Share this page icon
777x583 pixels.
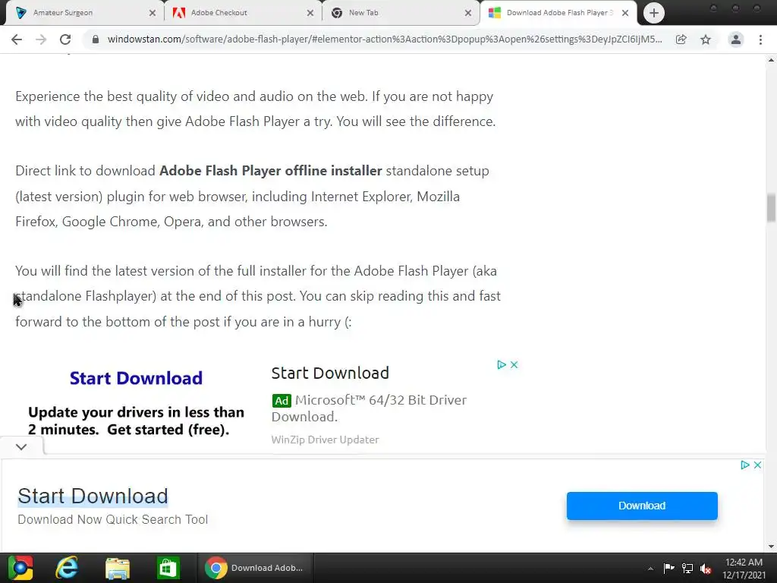point(681,39)
